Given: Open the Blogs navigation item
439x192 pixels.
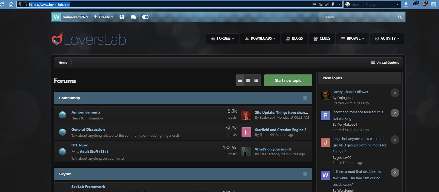Looking at the screenshot, I should tap(295, 38).
